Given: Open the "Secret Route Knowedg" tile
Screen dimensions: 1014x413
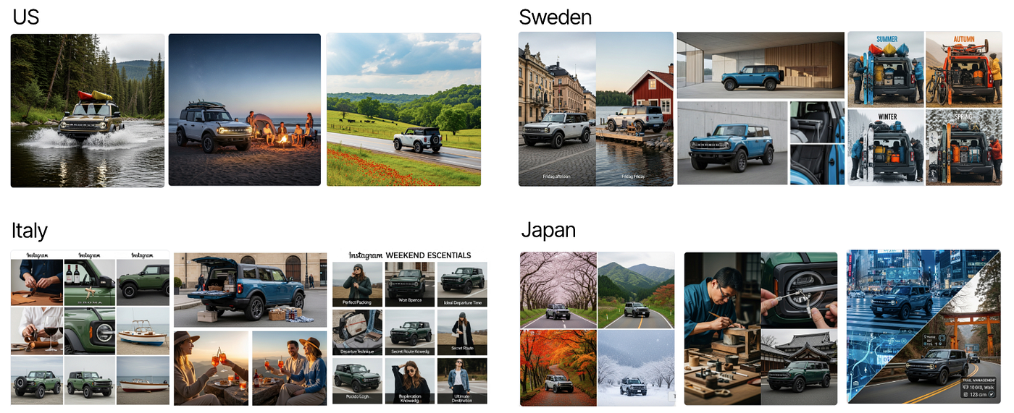Looking at the screenshot, I should click(x=410, y=333).
